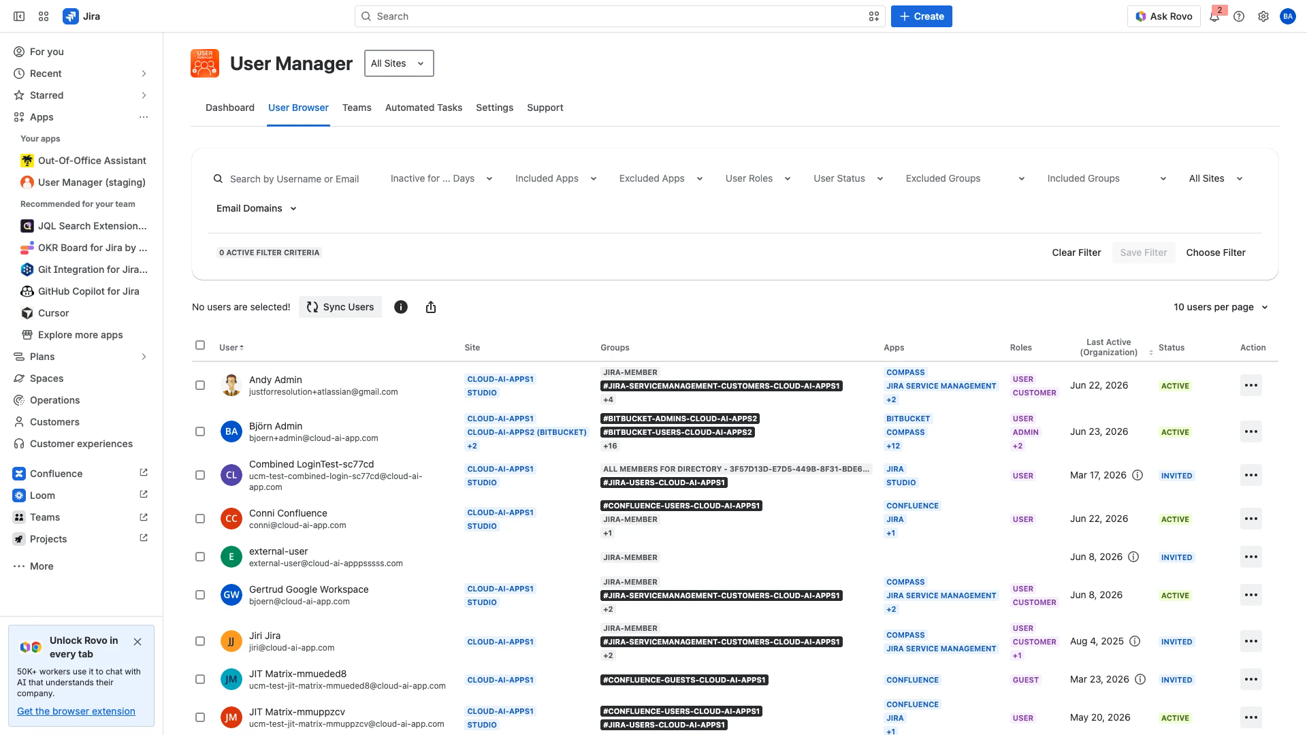
Task: Open the Excluded Apps filter dropdown
Action: (x=660, y=178)
